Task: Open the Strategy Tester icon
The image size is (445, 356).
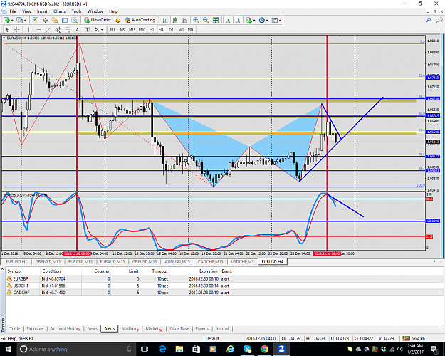Action: pos(74,20)
